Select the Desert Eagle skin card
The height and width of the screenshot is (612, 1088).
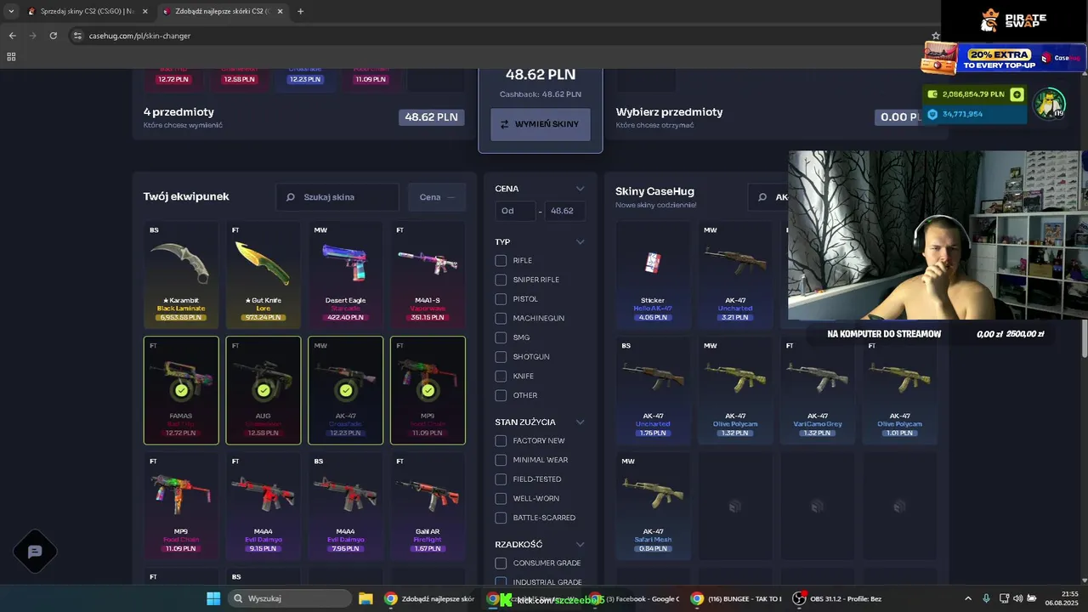tap(346, 275)
